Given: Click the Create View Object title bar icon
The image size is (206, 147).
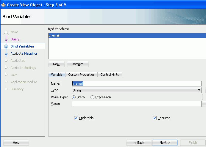Looking at the screenshot, I should tap(3, 4).
